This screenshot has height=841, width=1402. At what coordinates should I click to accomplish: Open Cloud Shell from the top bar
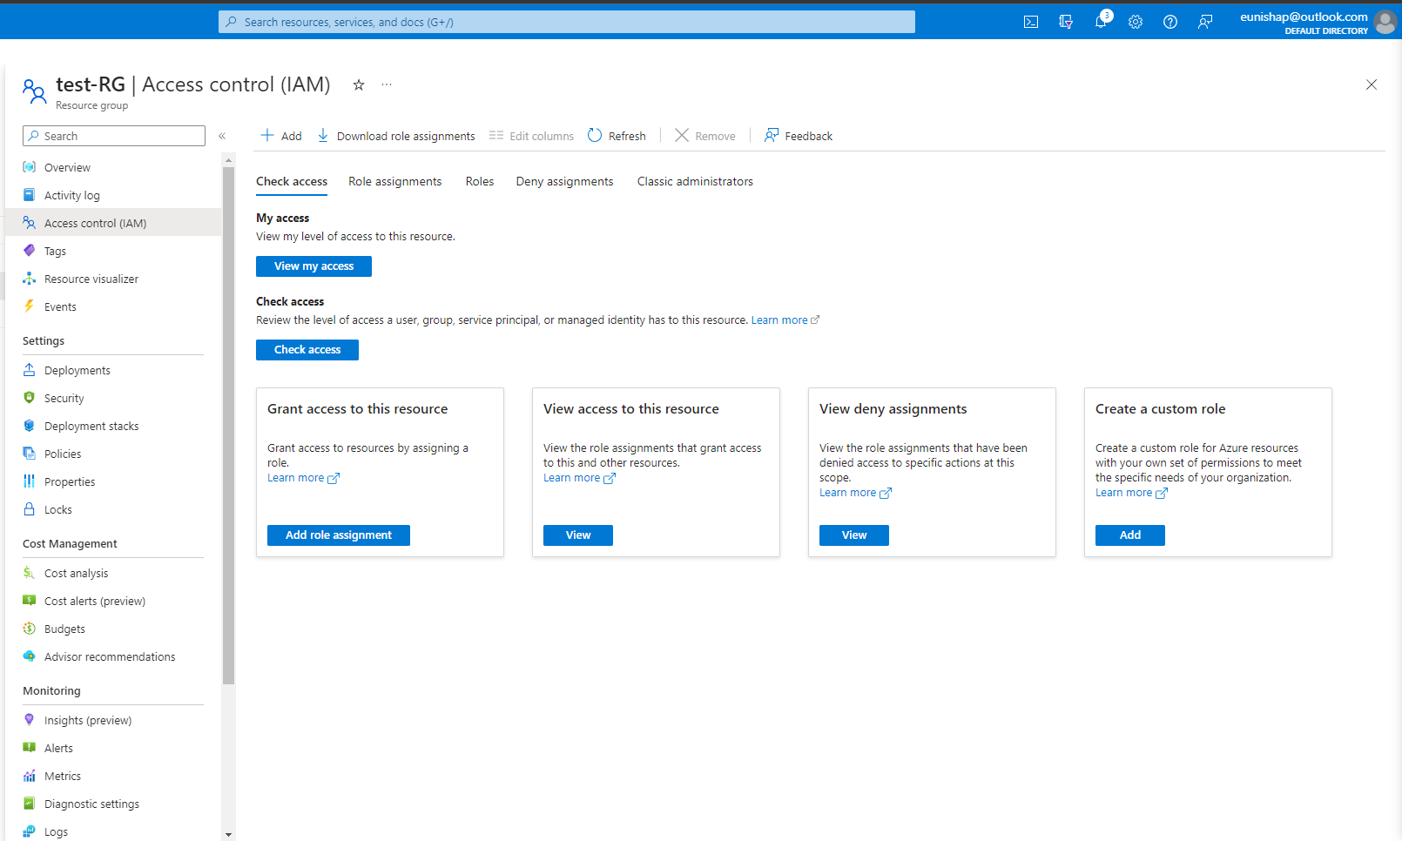pyautogui.click(x=1031, y=22)
